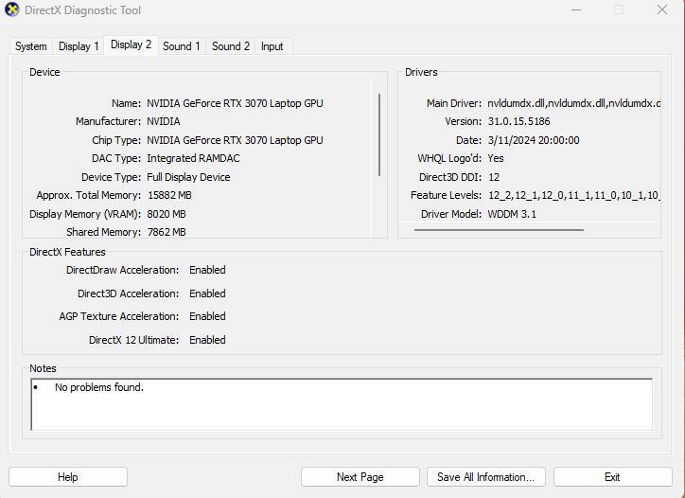This screenshot has width=685, height=498.
Task: Click the Drivers panel horizontal scrollbar
Action: coord(499,230)
